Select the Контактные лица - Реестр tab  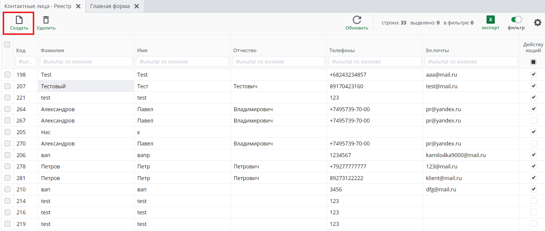pos(38,6)
